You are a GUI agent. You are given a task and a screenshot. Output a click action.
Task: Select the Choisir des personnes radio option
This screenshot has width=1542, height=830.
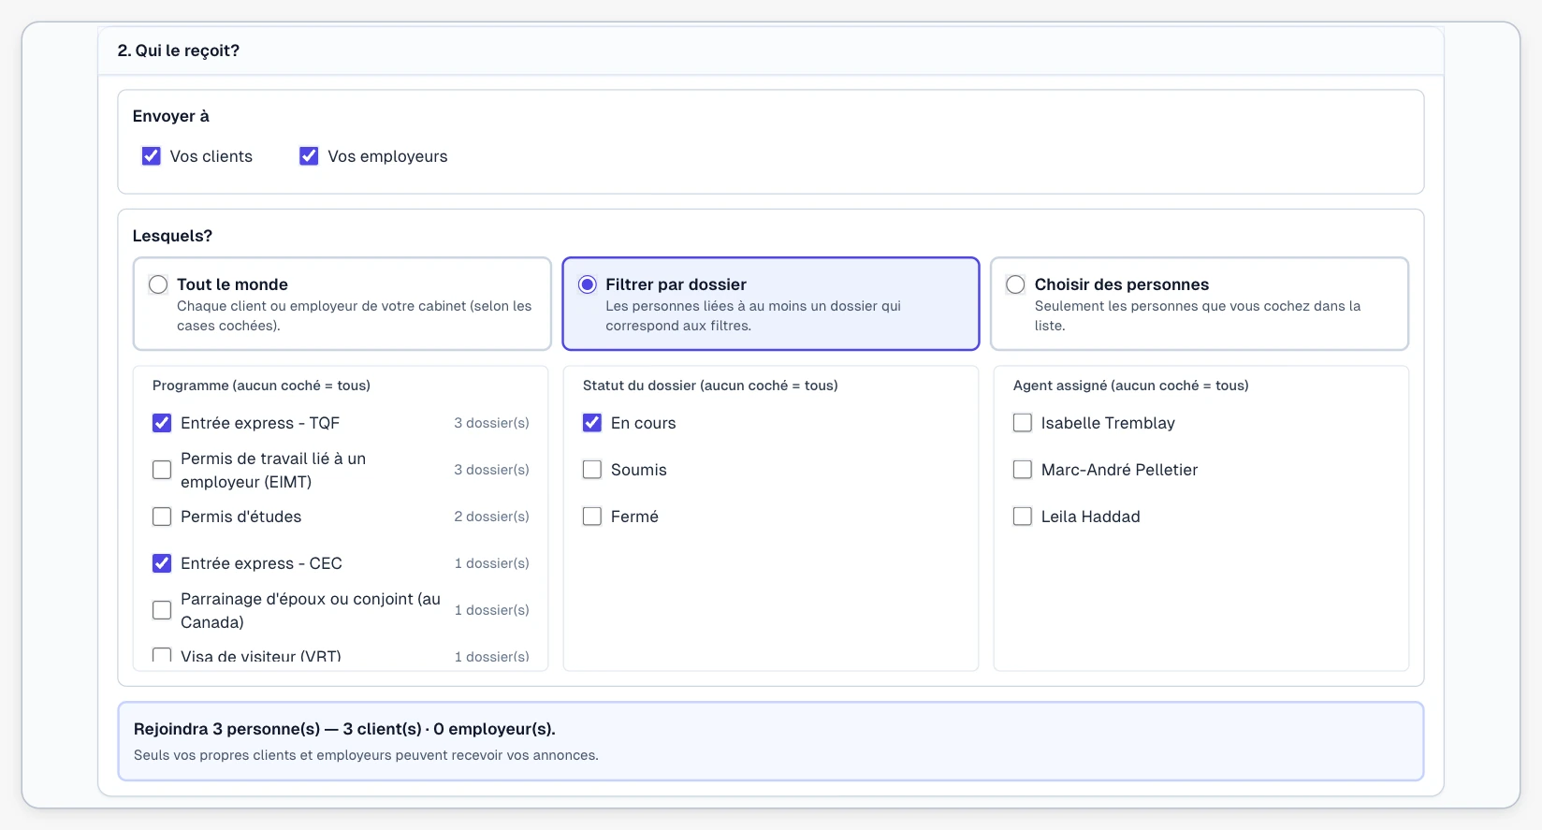click(x=1015, y=284)
